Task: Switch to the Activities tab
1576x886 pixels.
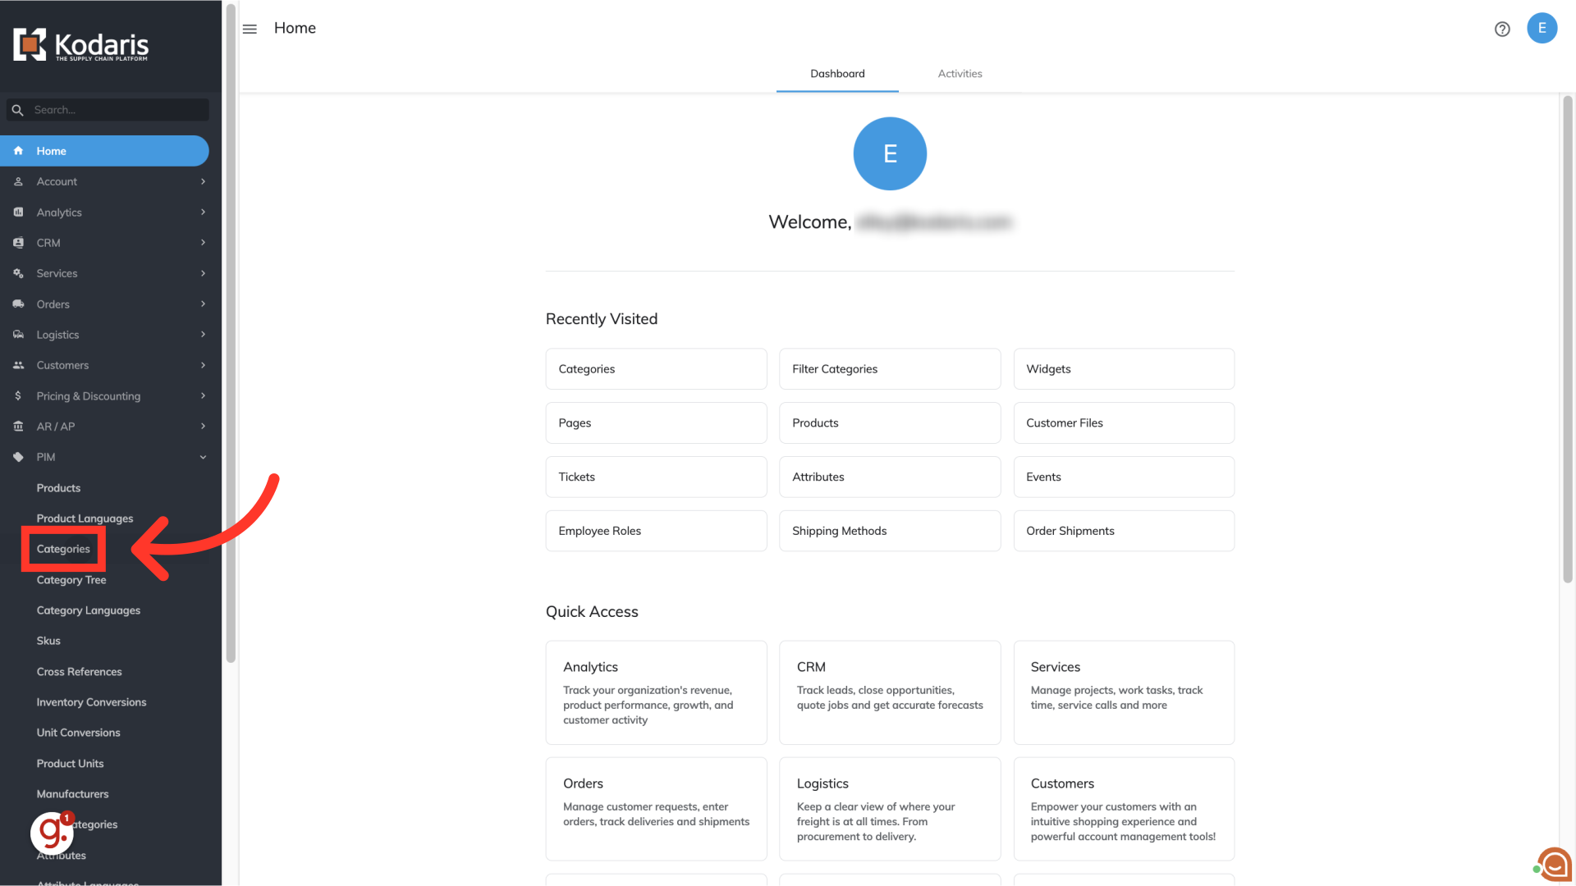Action: tap(960, 74)
